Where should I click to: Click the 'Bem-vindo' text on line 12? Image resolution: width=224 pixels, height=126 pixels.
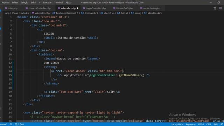(51, 63)
